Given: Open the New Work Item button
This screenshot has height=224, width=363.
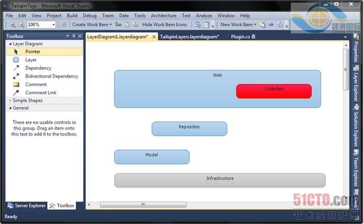Looking at the screenshot, I should click(x=236, y=25).
